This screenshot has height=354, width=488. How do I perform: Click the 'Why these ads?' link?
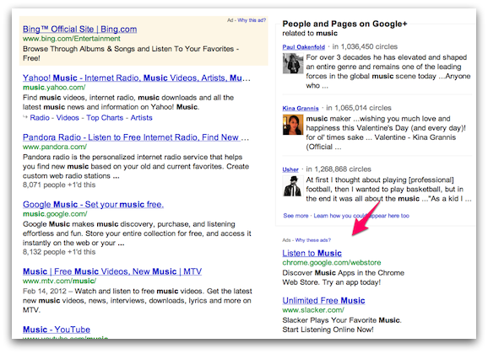click(312, 240)
